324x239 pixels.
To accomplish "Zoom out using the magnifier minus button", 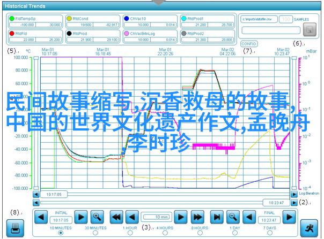I will tap(233, 217).
